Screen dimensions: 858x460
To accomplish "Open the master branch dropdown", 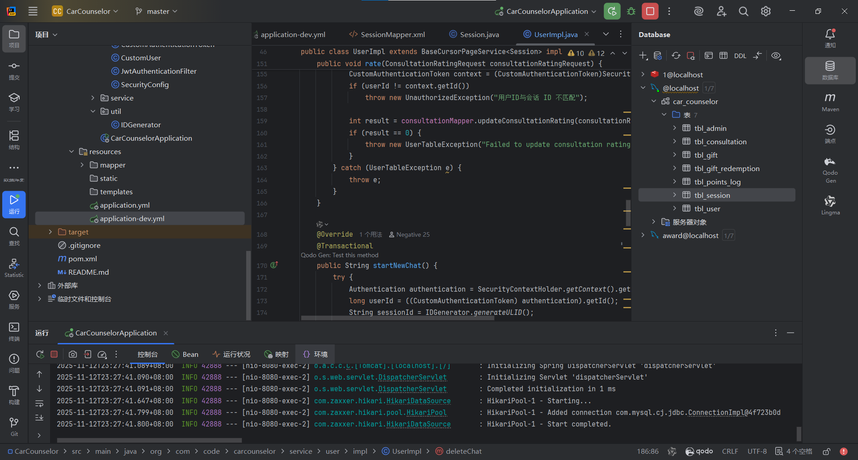I will 156,11.
